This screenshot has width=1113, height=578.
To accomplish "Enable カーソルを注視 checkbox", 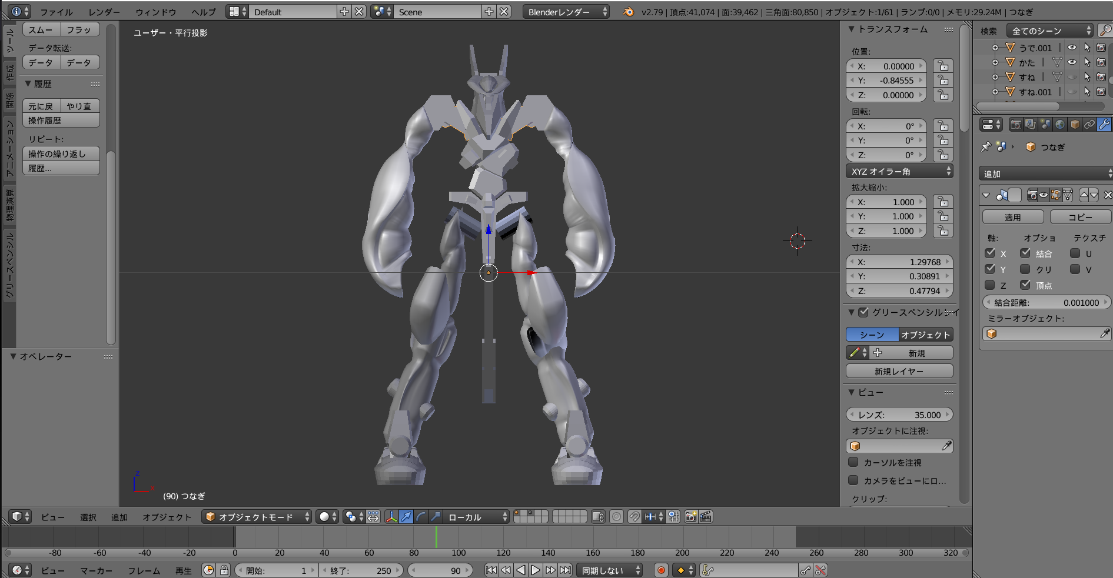I will click(853, 462).
